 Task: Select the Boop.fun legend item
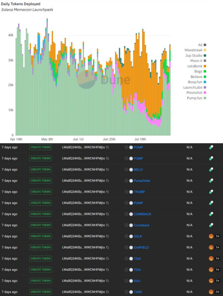[196, 82]
